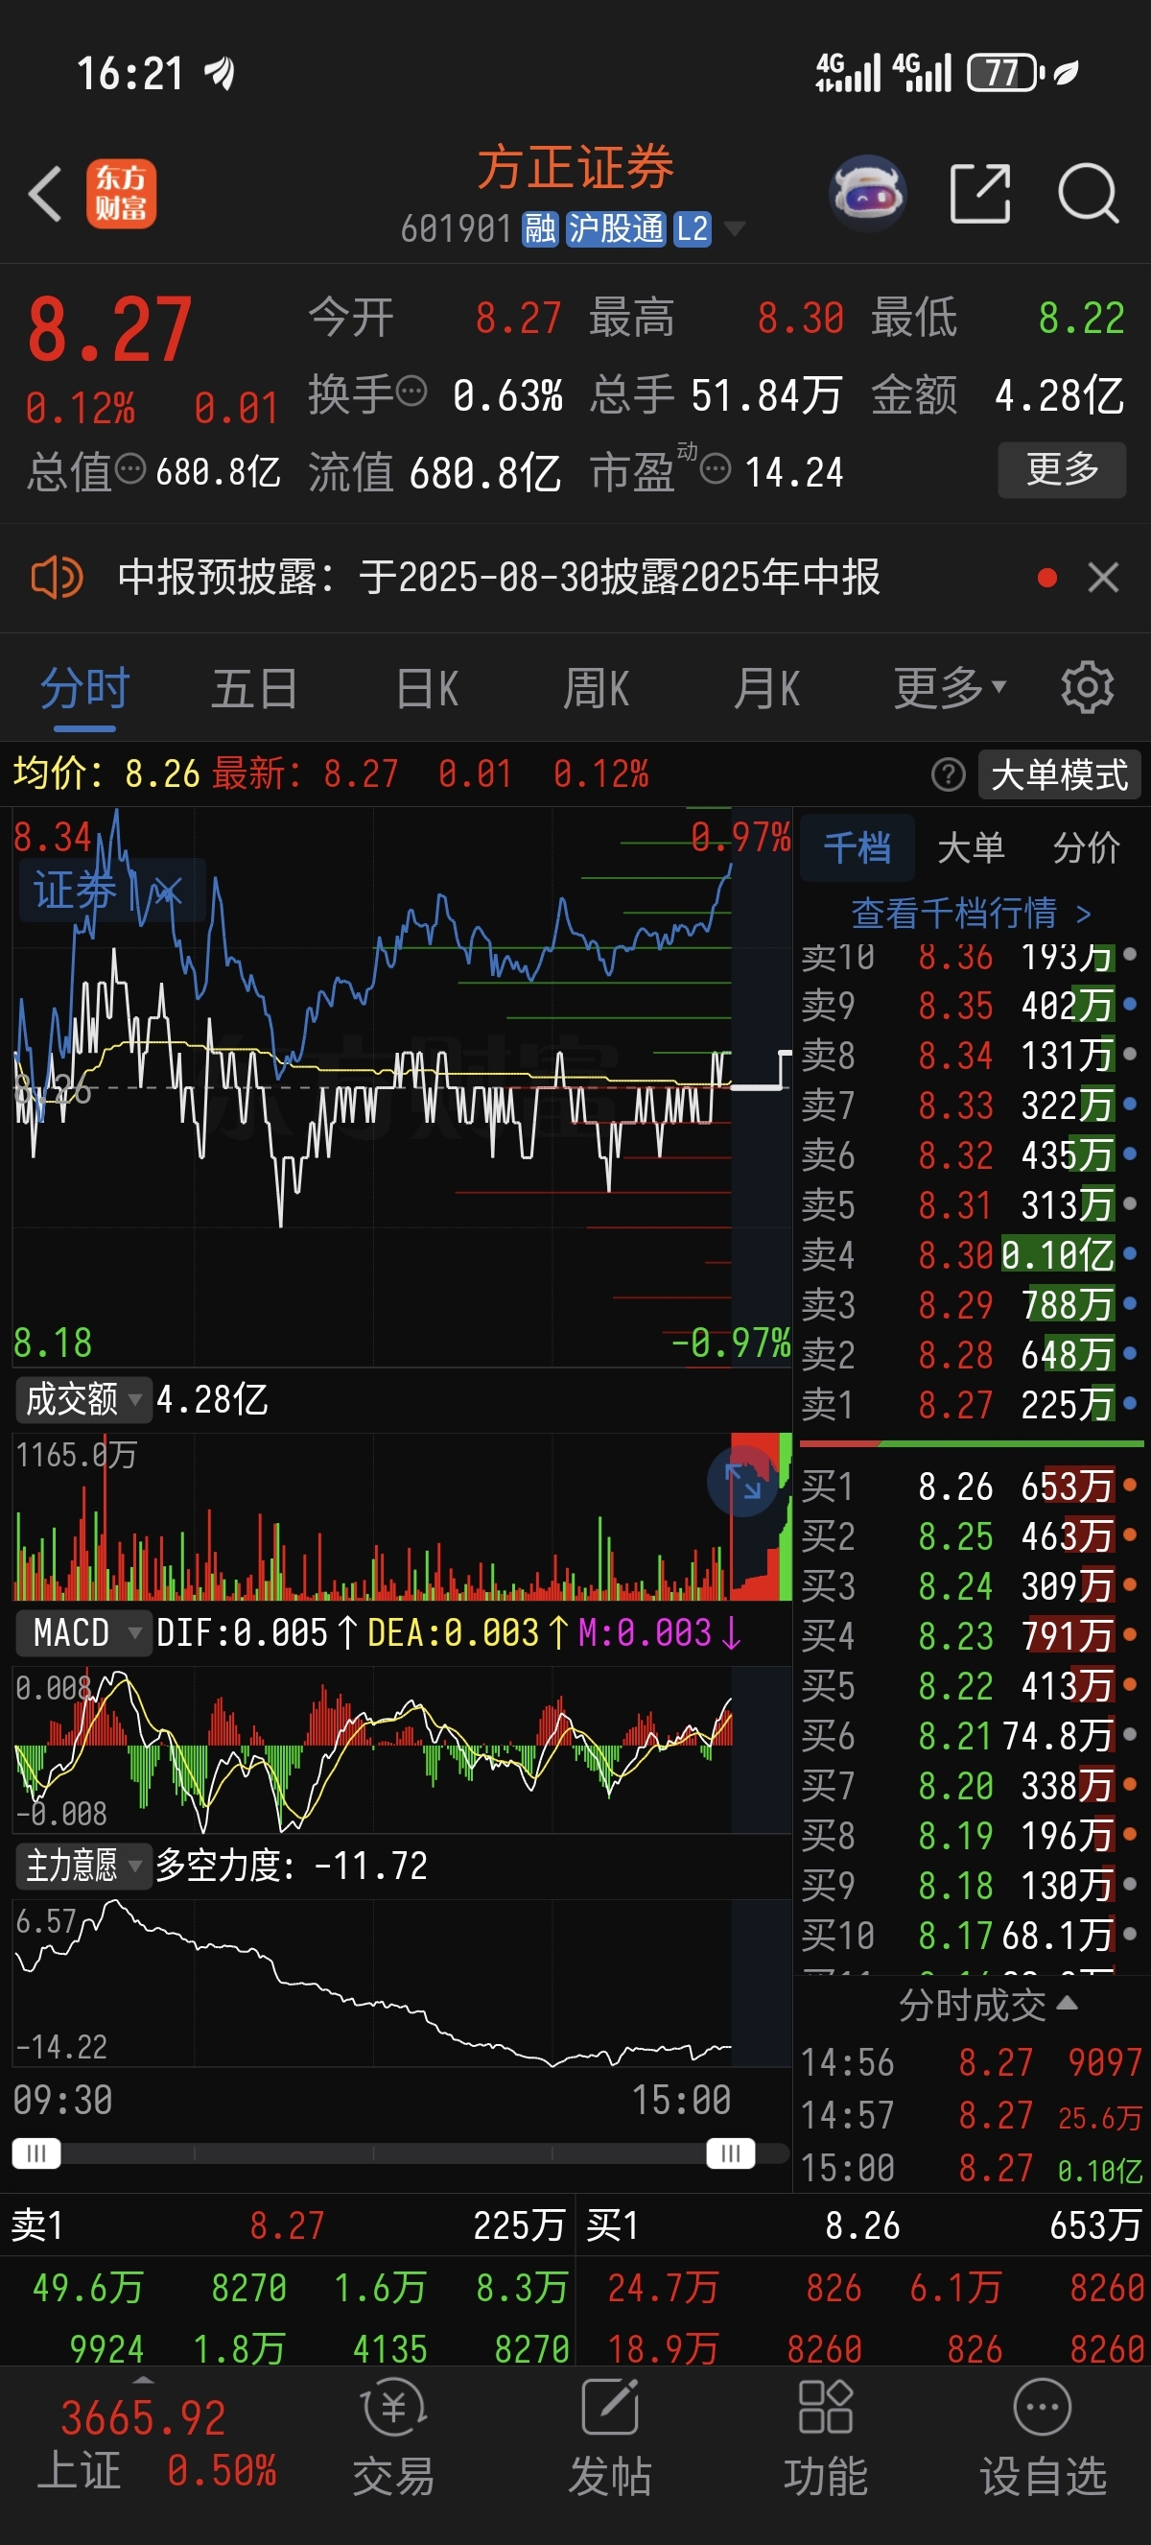Tap the back arrow icon
Viewport: 1151px width, 2545px height.
(45, 193)
